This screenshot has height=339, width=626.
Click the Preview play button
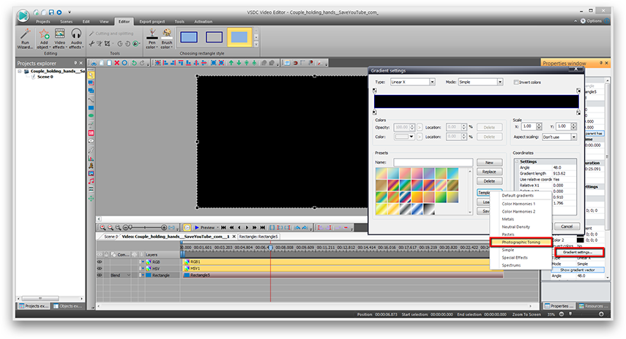coord(205,227)
